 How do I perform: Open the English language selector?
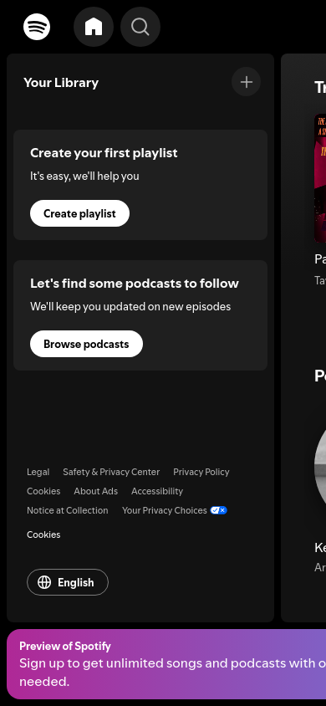point(68,582)
